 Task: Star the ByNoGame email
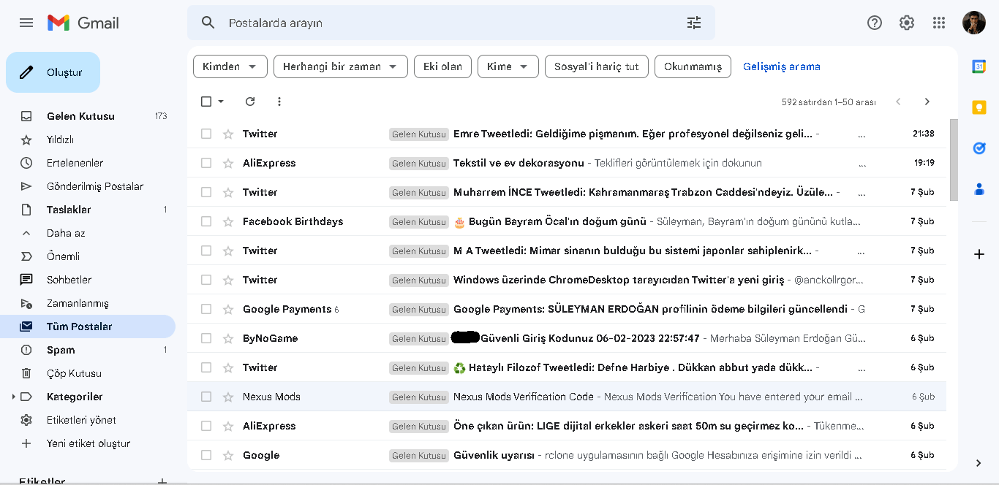coord(228,338)
